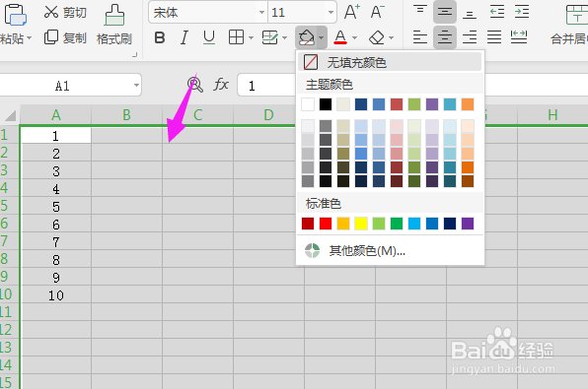This screenshot has height=389, width=588.
Task: Pick standard purple color swatch
Action: 468,224
